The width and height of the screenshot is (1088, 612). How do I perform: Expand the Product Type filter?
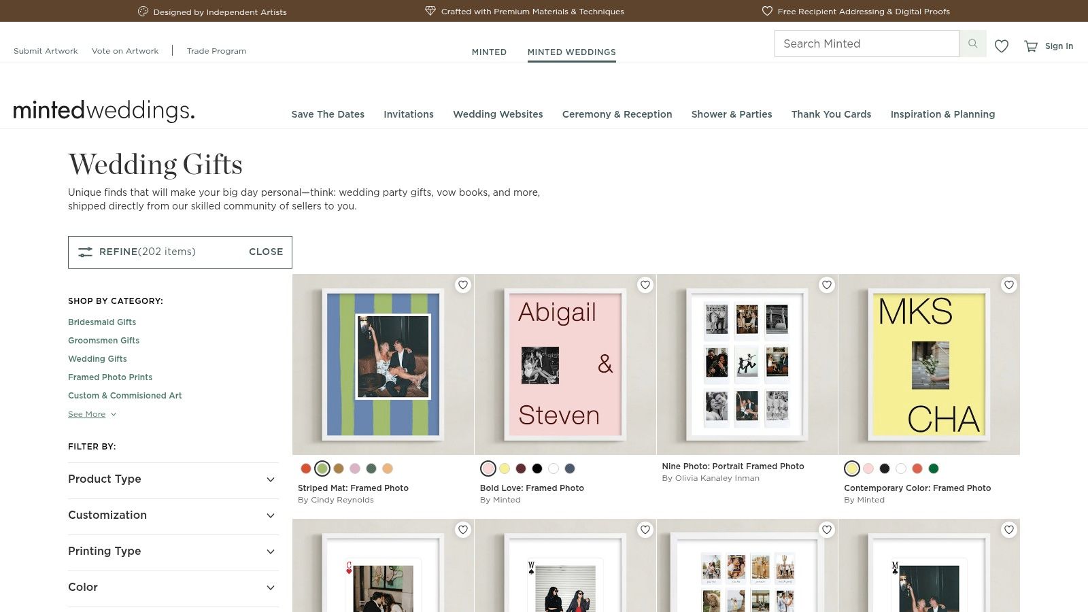(173, 479)
